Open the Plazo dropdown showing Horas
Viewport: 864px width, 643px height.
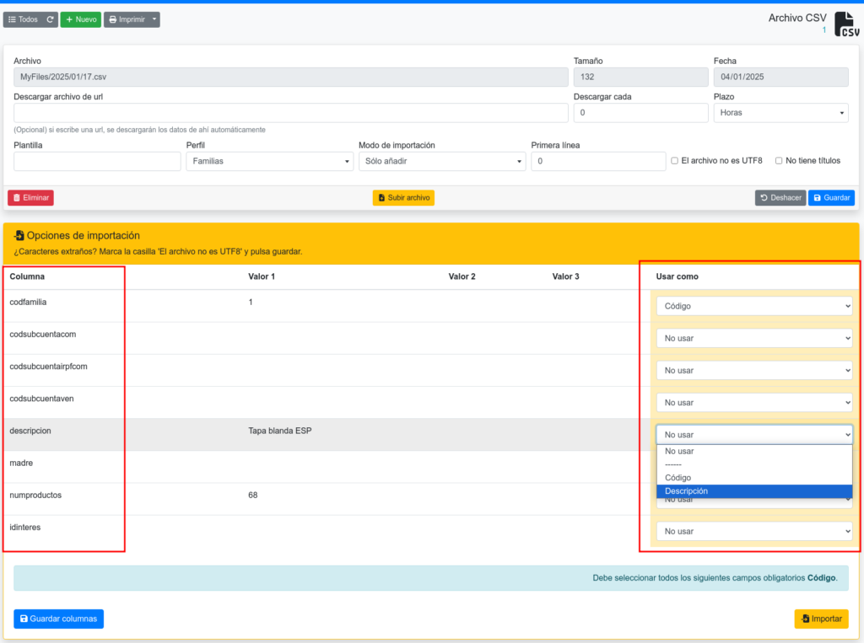point(780,112)
